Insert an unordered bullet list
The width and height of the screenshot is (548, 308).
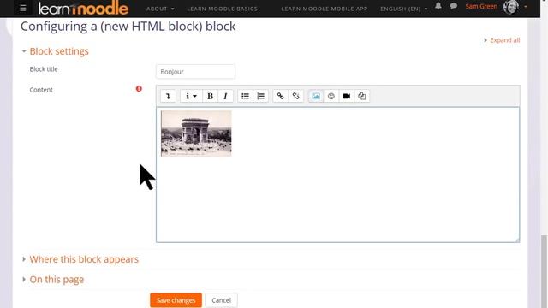246,96
